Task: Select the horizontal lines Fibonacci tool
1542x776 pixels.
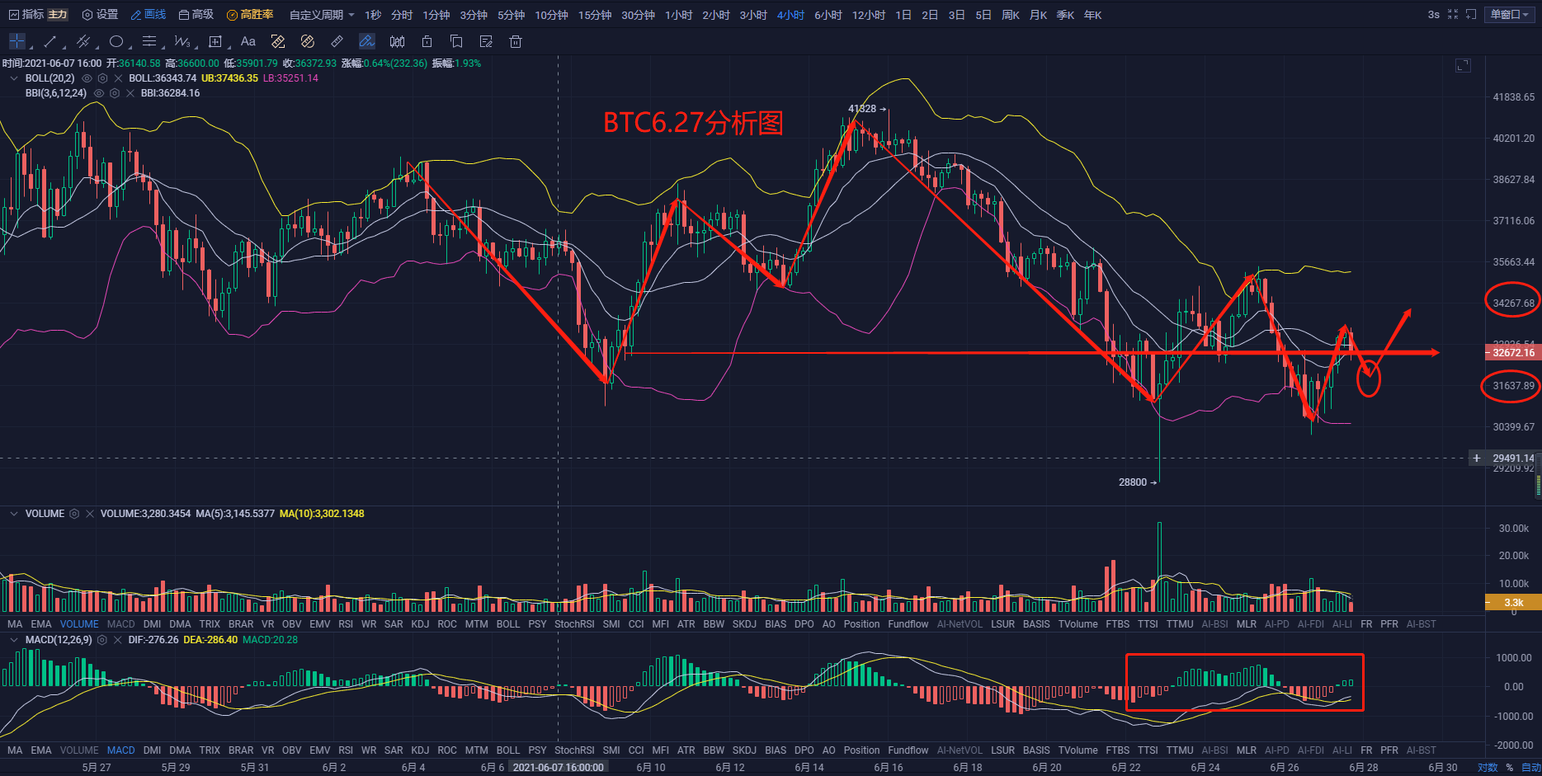Action: click(149, 41)
